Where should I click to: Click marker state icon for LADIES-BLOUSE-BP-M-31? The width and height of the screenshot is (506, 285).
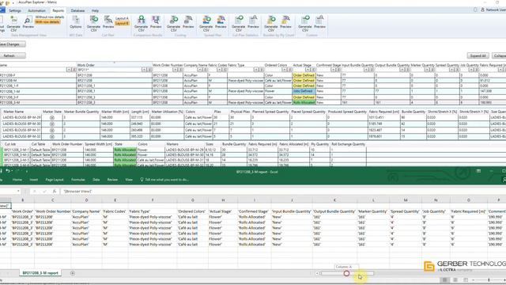click(x=52, y=130)
